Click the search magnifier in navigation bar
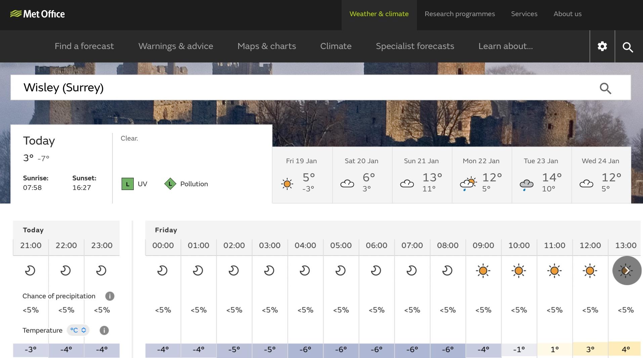 coord(628,47)
